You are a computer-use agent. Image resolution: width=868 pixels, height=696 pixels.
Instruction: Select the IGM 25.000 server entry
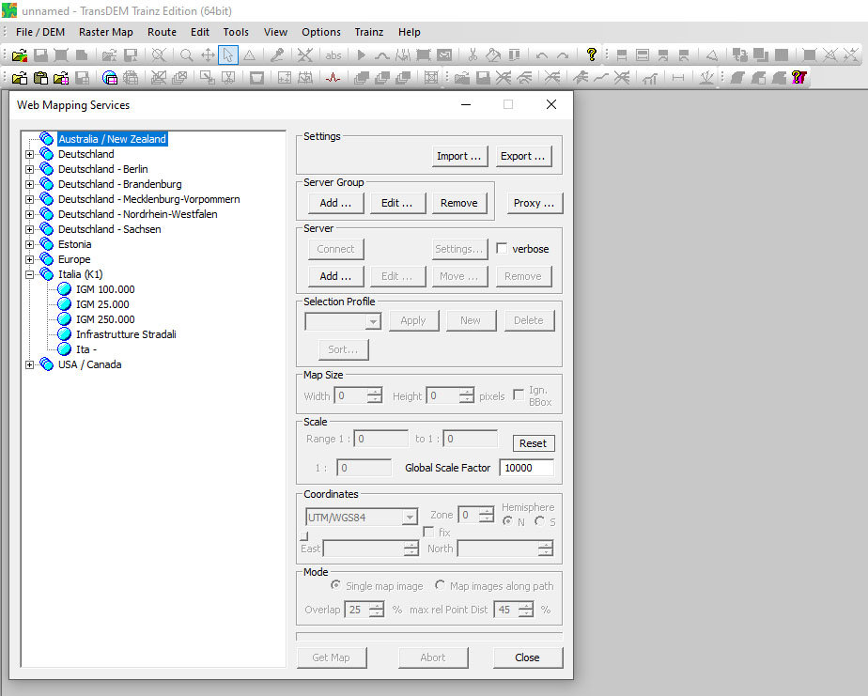coord(102,304)
